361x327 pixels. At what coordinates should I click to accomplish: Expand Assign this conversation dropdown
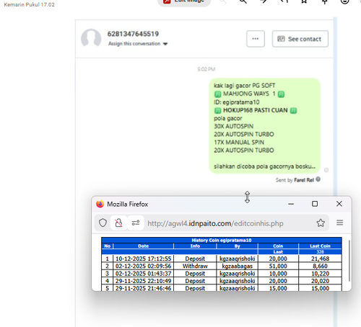(x=138, y=44)
